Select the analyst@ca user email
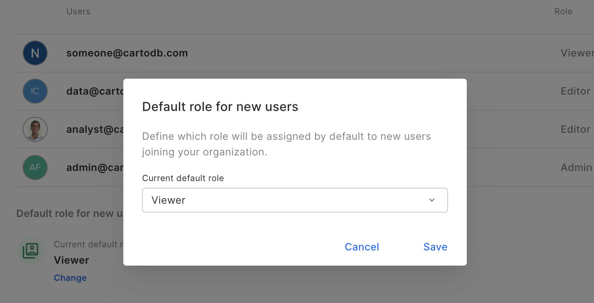594x303 pixels. pos(94,129)
